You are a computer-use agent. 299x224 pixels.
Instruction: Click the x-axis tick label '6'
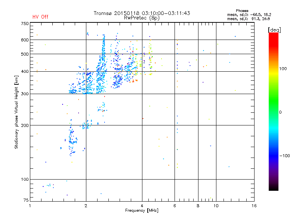(175, 206)
